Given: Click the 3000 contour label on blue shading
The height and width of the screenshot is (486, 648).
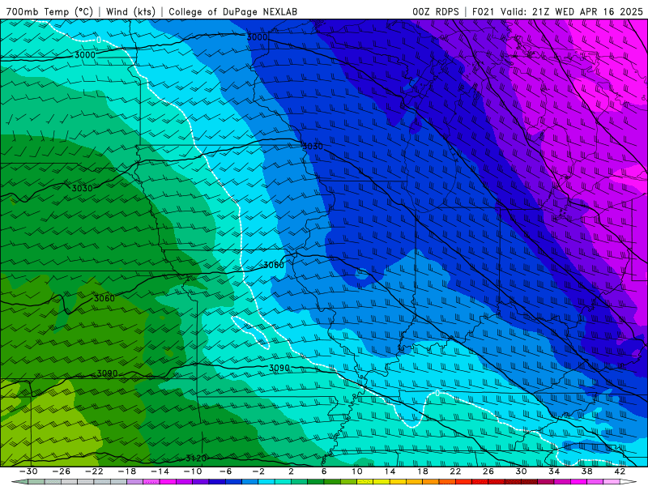Looking at the screenshot, I should [257, 37].
